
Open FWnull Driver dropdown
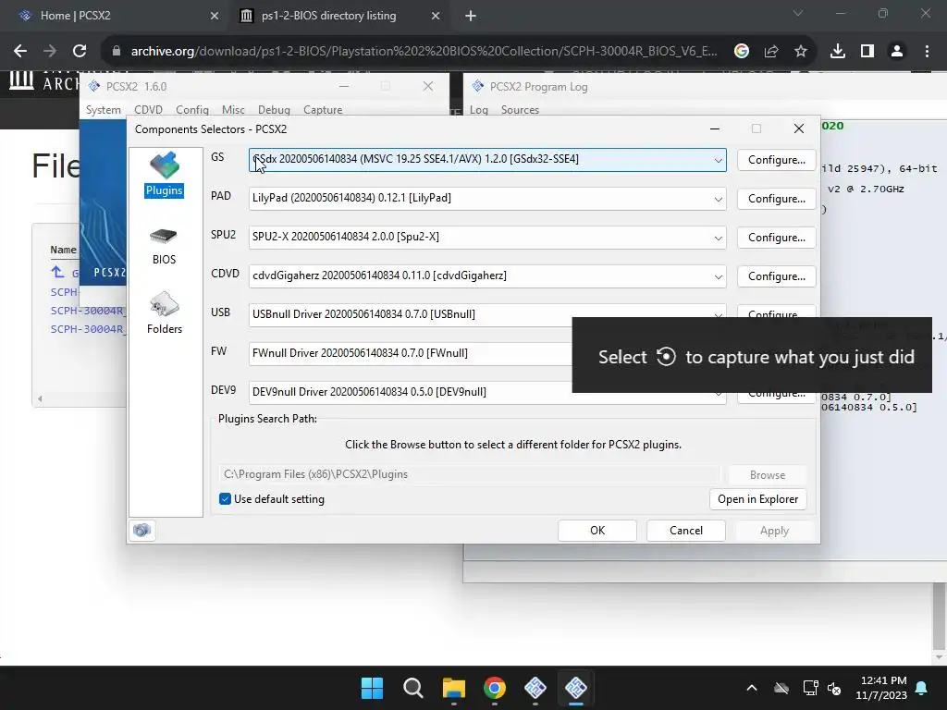click(x=411, y=353)
